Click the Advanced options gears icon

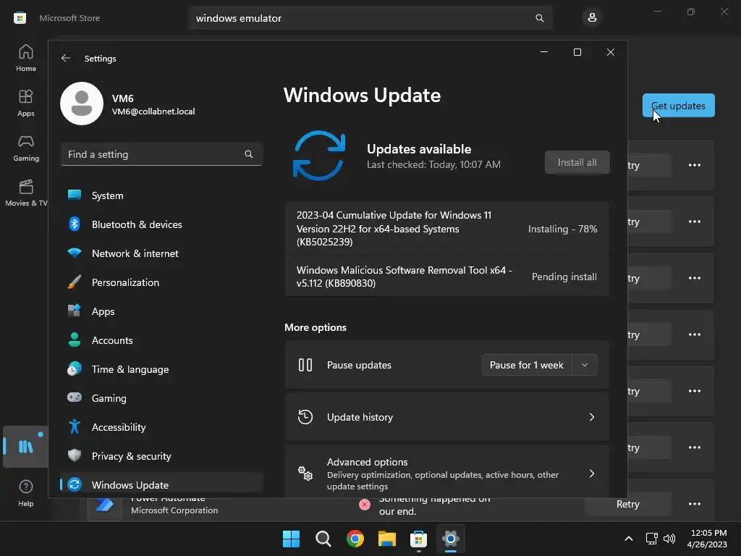(305, 473)
